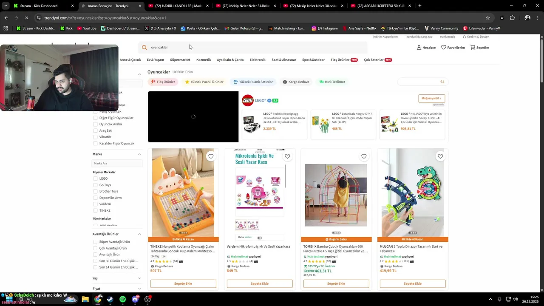Open the Chrome apps grid in bookmarks bar
Image resolution: width=544 pixels, height=306 pixels.
click(6, 28)
